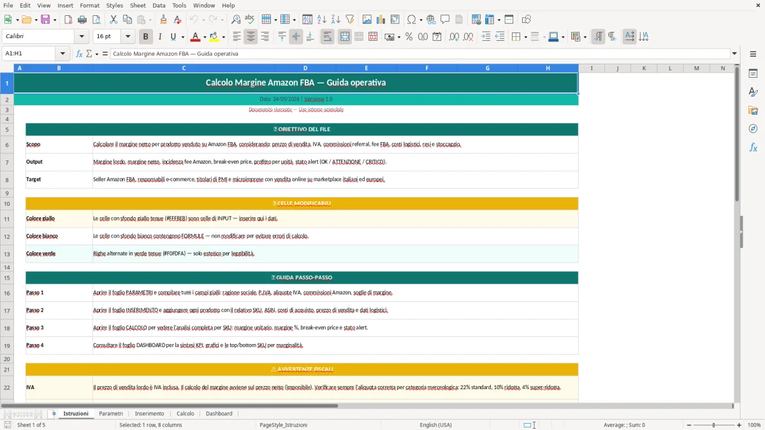Open the Conditional Formatting dropdown arrow

[585, 37]
